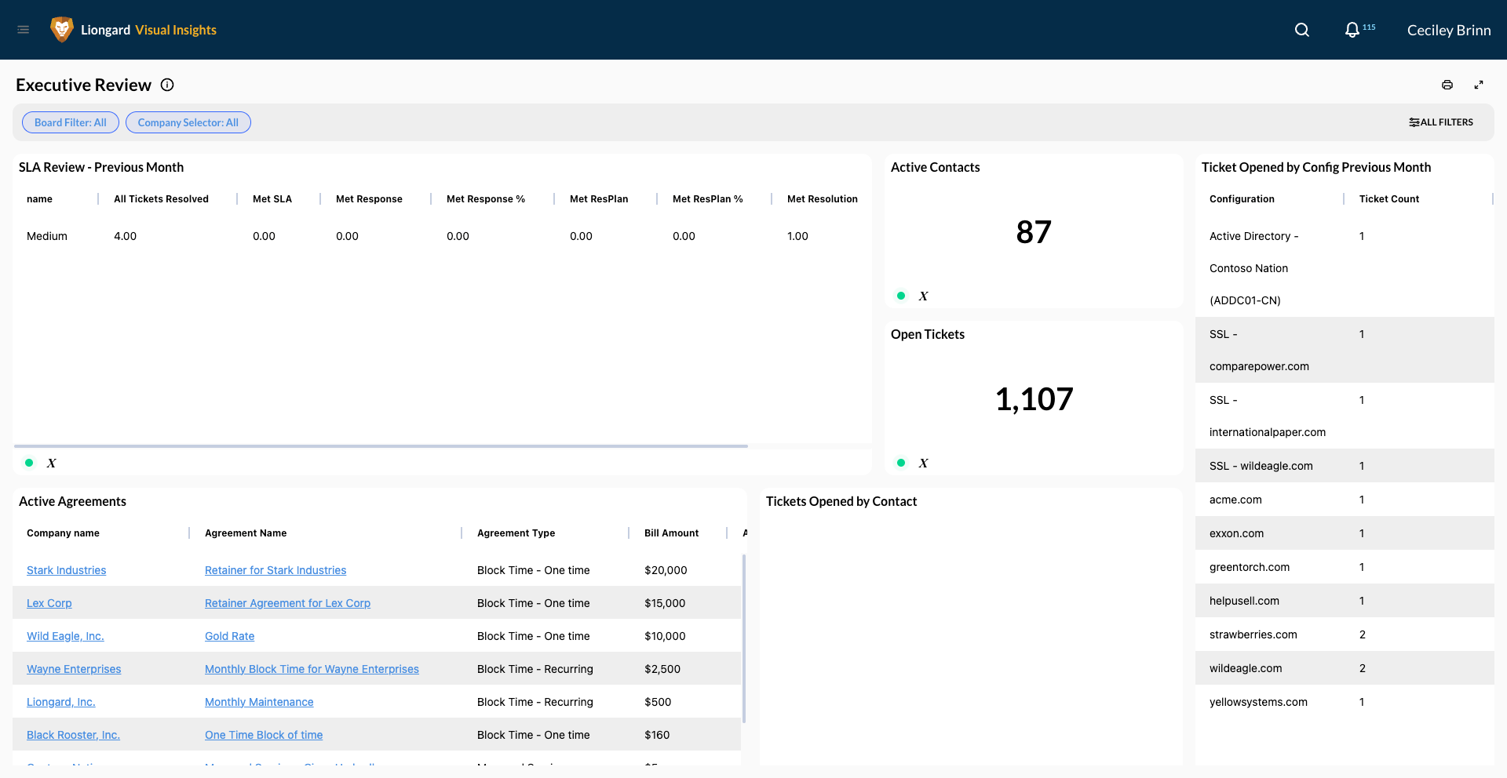Click green status dot in Active Contacts
This screenshot has width=1507, height=778.
(x=901, y=296)
